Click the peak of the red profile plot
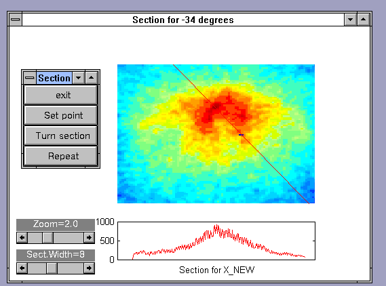 pos(216,225)
